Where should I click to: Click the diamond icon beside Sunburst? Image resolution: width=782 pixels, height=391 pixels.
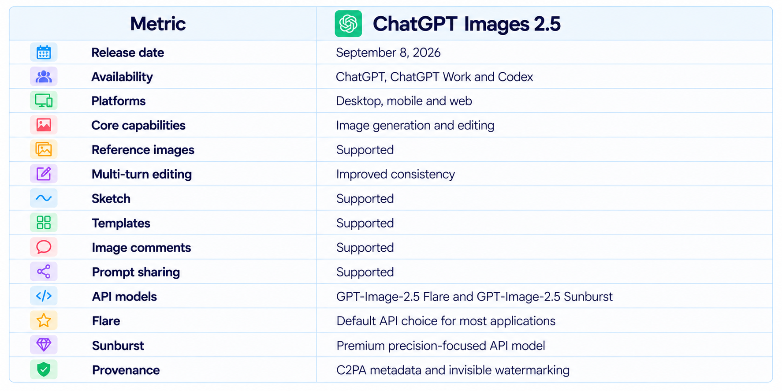click(x=44, y=345)
